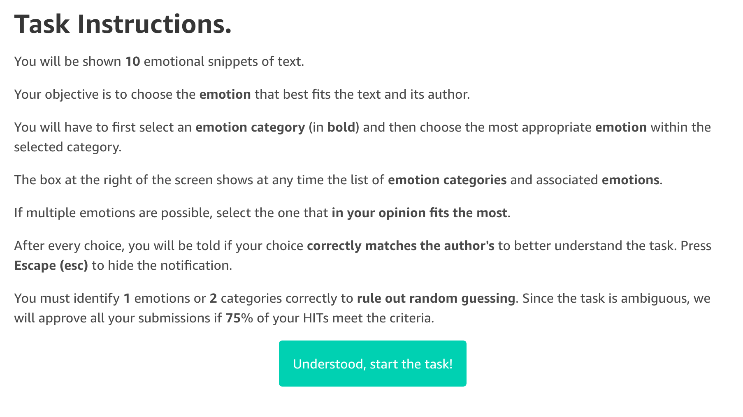Image resolution: width=743 pixels, height=417 pixels.
Task: Click the bold '75%' value
Action: [x=239, y=318]
